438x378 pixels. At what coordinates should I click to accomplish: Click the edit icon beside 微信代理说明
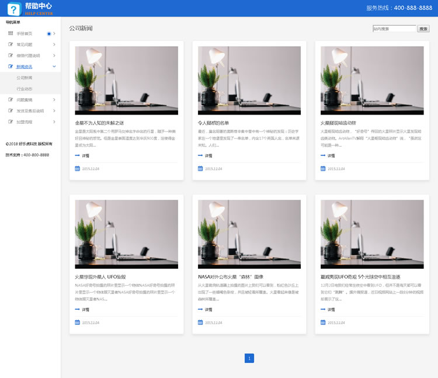[11, 56]
